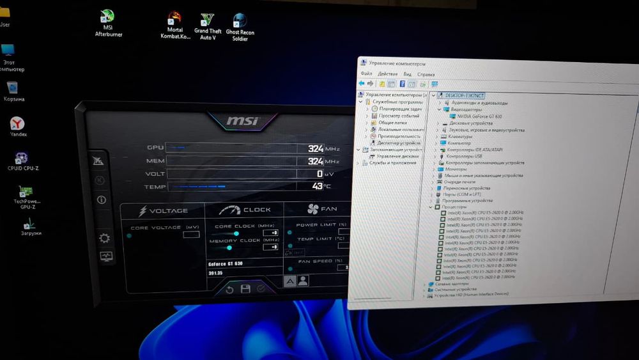This screenshot has height=360, width=639.
Task: Apply Afterburner settings with checkmark icon
Action: 261,288
